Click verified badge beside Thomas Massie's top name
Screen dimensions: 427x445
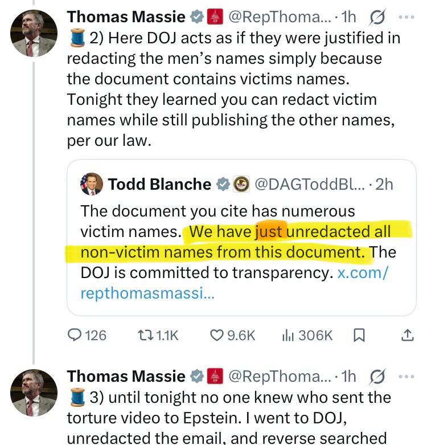point(197,17)
